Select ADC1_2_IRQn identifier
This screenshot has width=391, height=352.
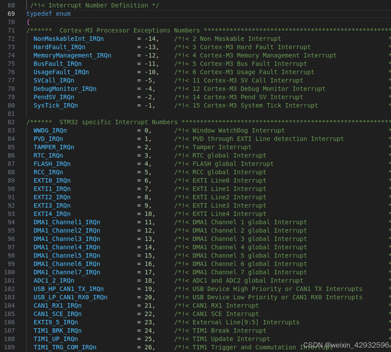(54, 280)
